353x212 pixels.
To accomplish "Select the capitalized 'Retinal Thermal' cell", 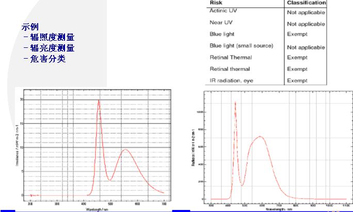I will coord(231,58).
